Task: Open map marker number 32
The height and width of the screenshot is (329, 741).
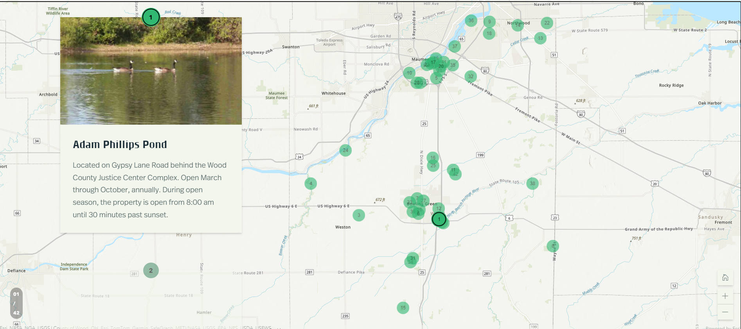Action: [471, 77]
